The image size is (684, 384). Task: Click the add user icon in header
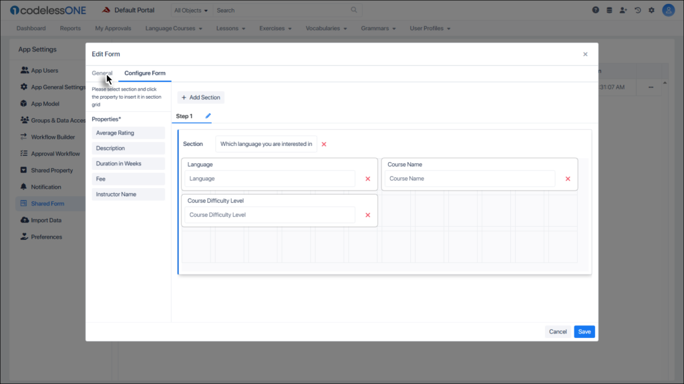click(x=623, y=10)
